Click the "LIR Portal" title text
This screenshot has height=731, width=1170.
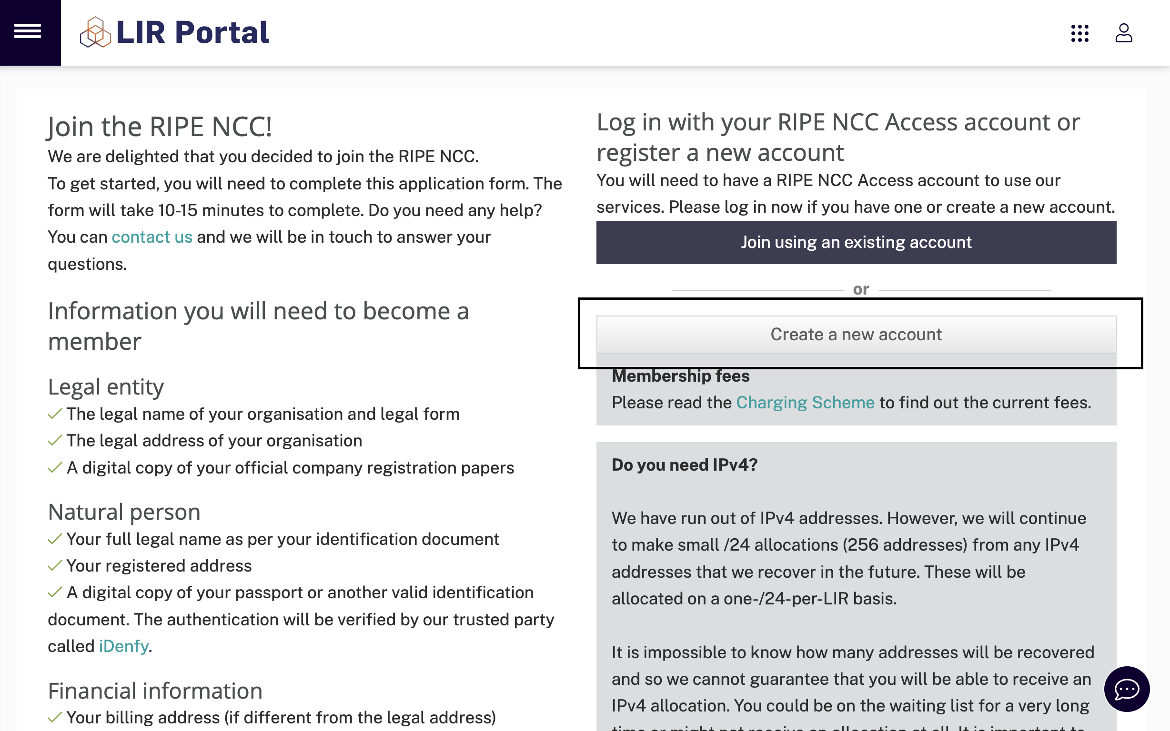[x=192, y=33]
